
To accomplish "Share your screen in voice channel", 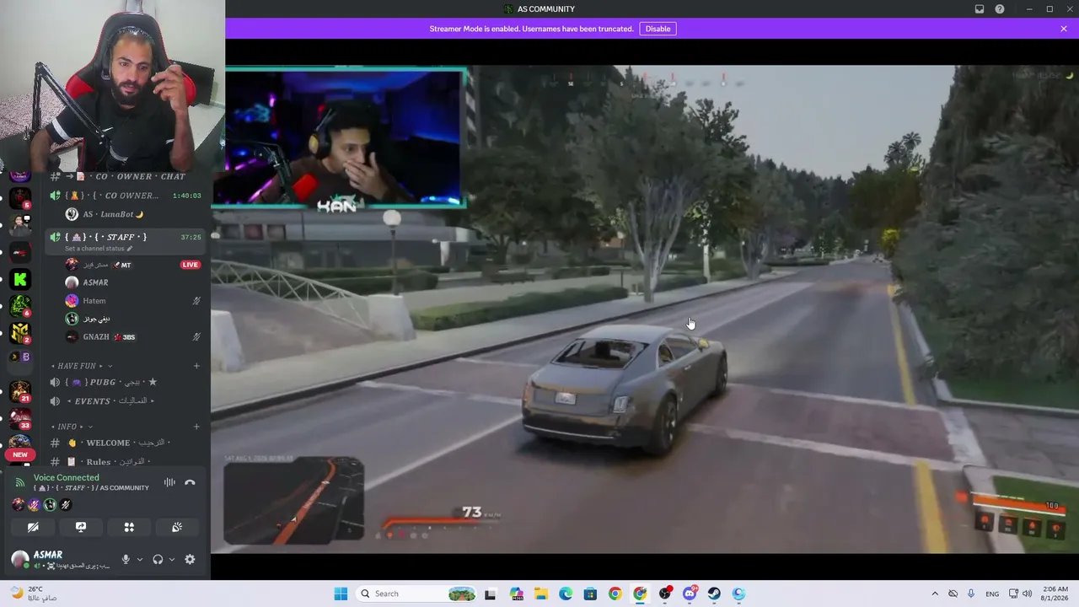I will (81, 527).
